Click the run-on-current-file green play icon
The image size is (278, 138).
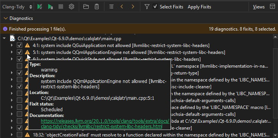point(50,7)
